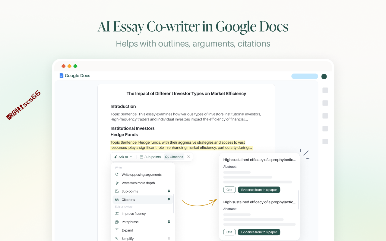Screen dimensions: 386x241
Task: Unpin Sub-points using its pin icon
Action: [169, 191]
